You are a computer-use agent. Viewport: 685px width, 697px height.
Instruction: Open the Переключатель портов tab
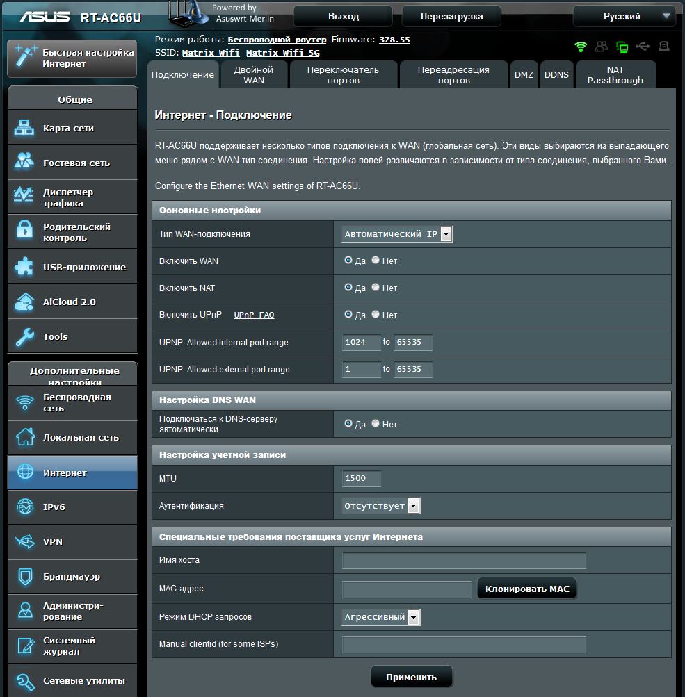[343, 74]
